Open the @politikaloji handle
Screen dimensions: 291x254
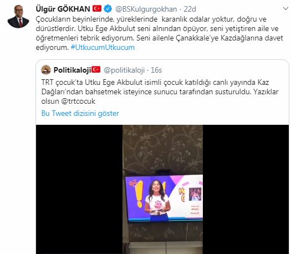coord(124,70)
